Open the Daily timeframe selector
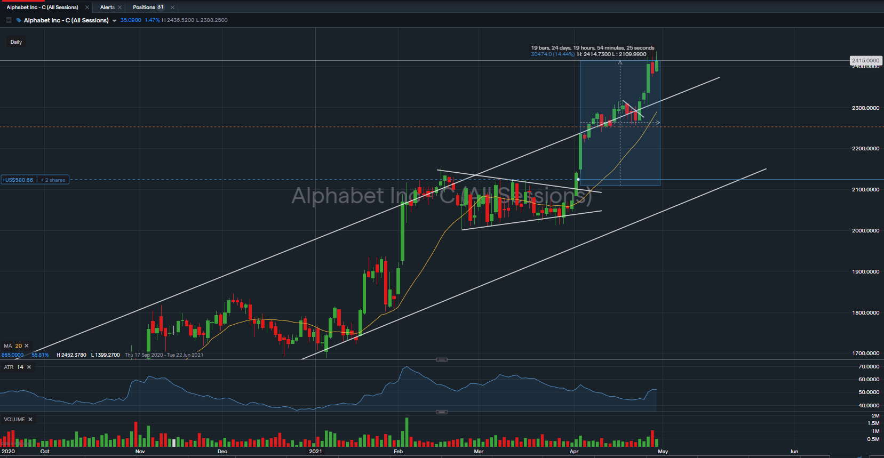This screenshot has height=458, width=884. [x=16, y=42]
